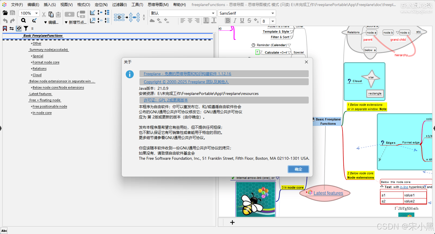435x234 pixels.
Task: Toggle the highlighted link-sync outline button
Action: point(19,28)
